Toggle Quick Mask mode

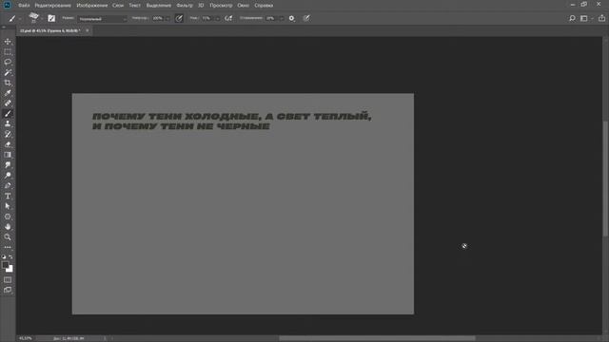tap(8, 279)
